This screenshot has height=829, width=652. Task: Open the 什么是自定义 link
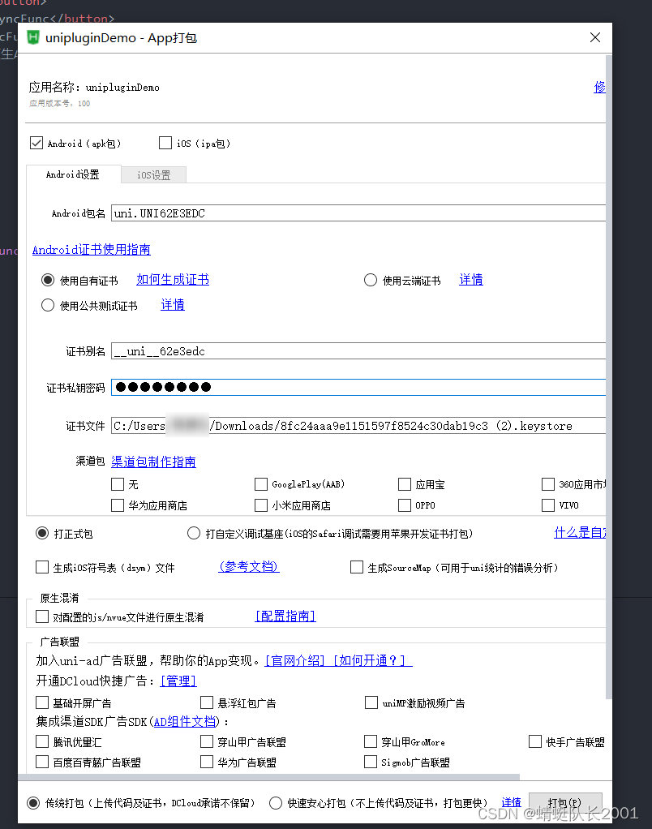click(x=580, y=533)
